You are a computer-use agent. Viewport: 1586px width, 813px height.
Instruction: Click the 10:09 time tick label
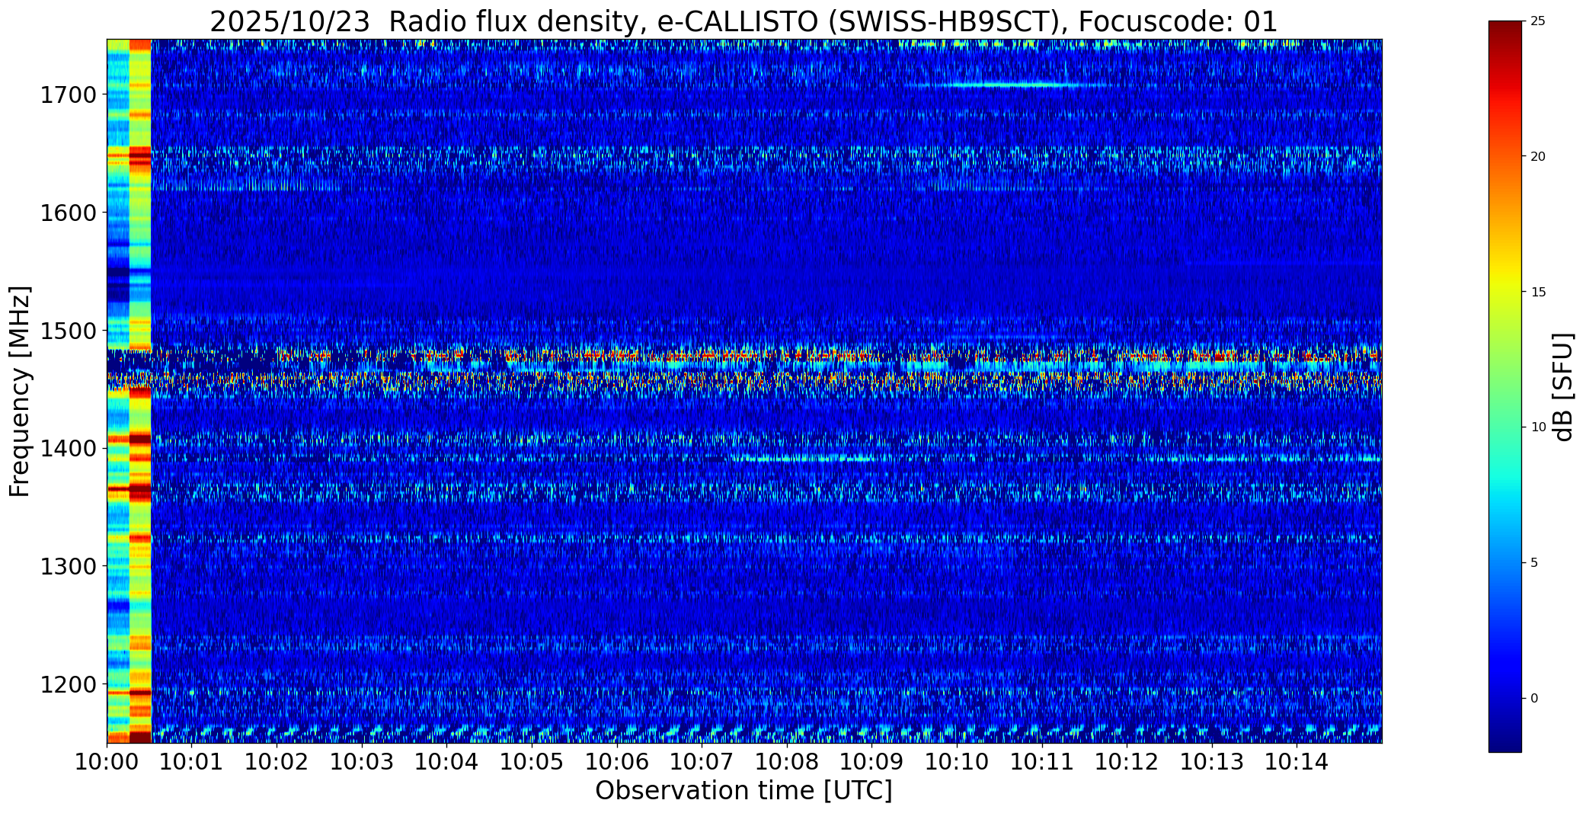(872, 762)
